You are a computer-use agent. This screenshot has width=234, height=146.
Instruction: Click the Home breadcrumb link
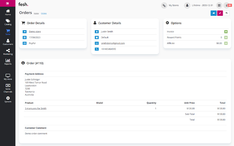coord(36,13)
